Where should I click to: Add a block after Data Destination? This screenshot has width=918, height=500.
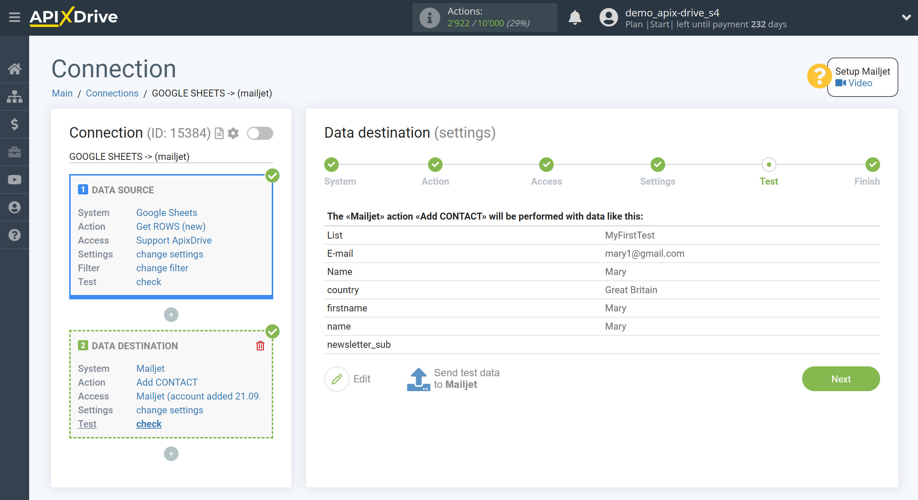click(x=171, y=454)
